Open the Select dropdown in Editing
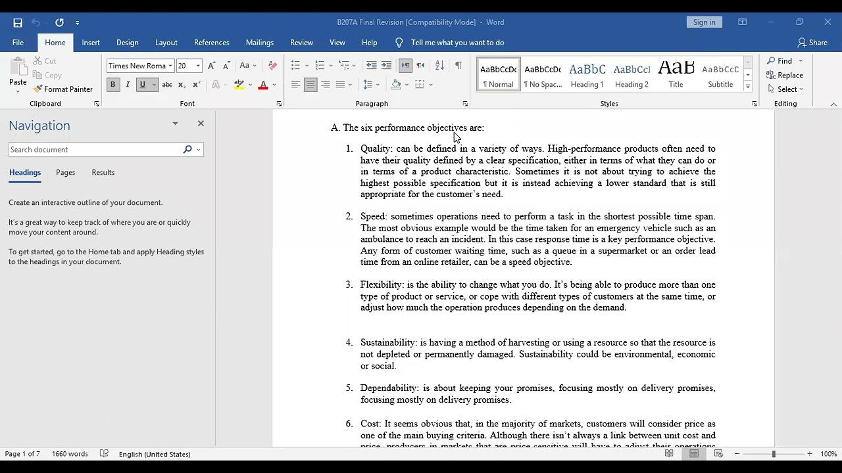This screenshot has height=473, width=842. [x=785, y=89]
